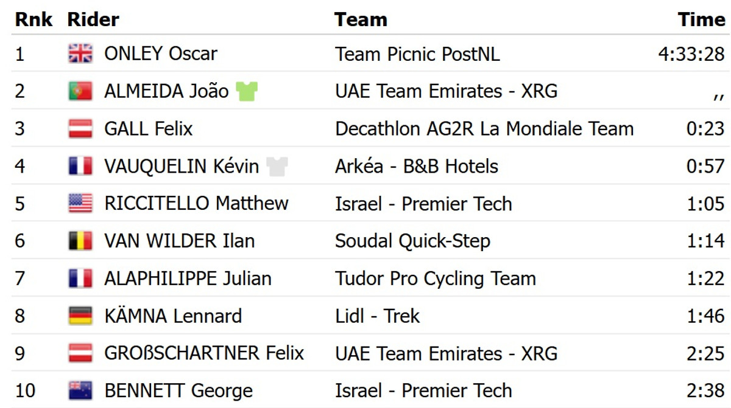This screenshot has width=731, height=408.
Task: Click the Belgian flag beside Van Wilder
Action: click(80, 241)
